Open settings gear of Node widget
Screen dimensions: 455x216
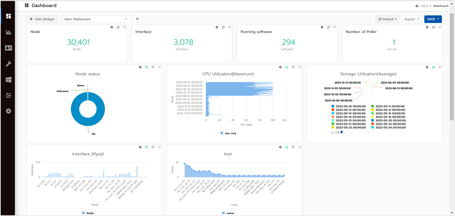click(x=112, y=27)
